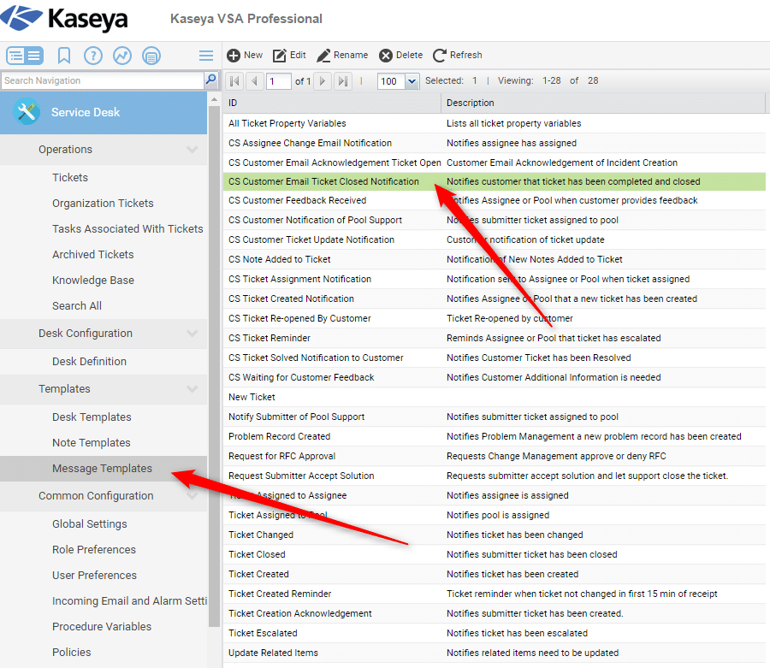Select the Service Desk module header
The height and width of the screenshot is (668, 770).
click(x=104, y=112)
